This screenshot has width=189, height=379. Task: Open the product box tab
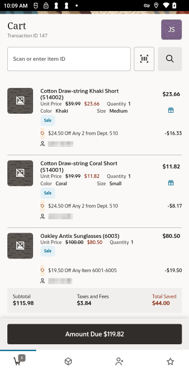click(x=68, y=362)
